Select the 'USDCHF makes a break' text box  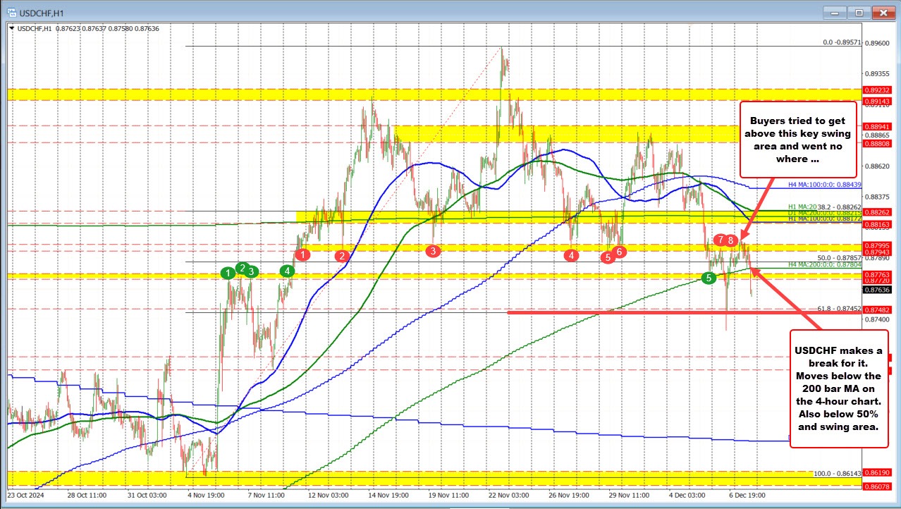point(840,388)
